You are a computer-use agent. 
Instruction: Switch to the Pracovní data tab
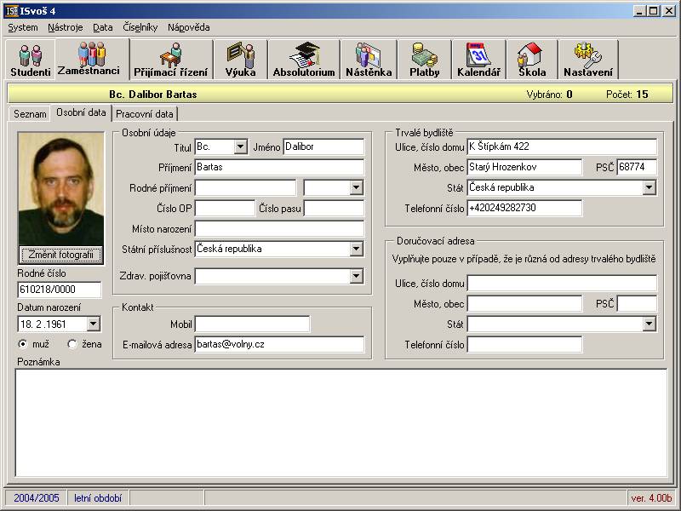pos(145,113)
